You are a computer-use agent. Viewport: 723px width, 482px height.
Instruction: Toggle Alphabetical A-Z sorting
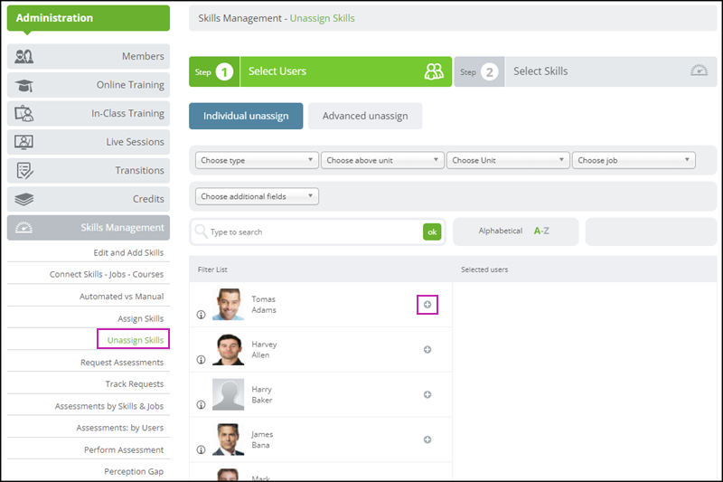515,232
